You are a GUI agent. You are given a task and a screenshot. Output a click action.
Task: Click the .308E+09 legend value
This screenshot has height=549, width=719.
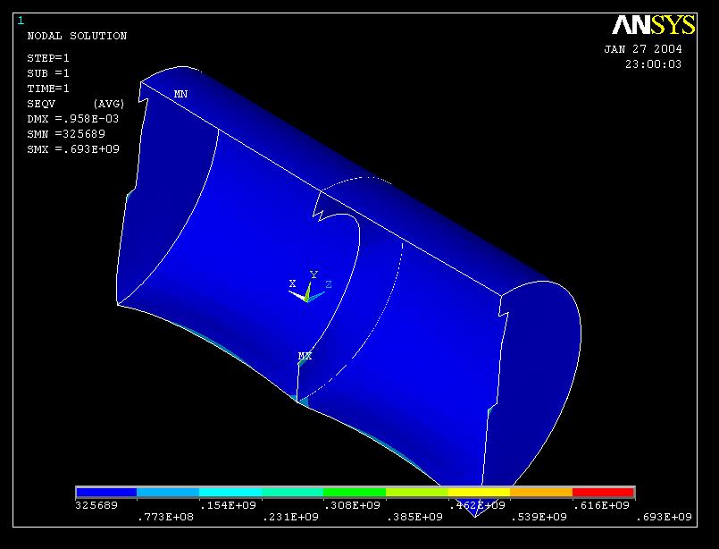point(352,505)
